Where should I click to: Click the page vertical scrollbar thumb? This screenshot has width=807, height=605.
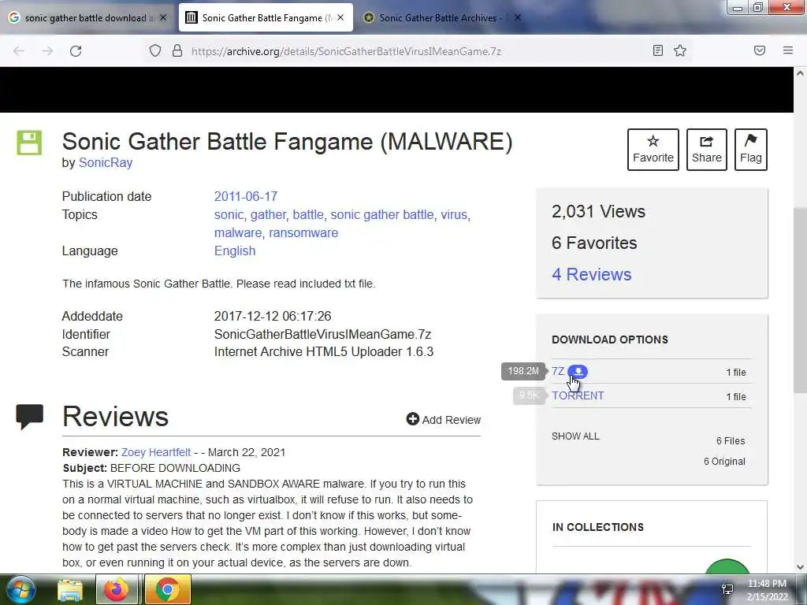point(800,301)
